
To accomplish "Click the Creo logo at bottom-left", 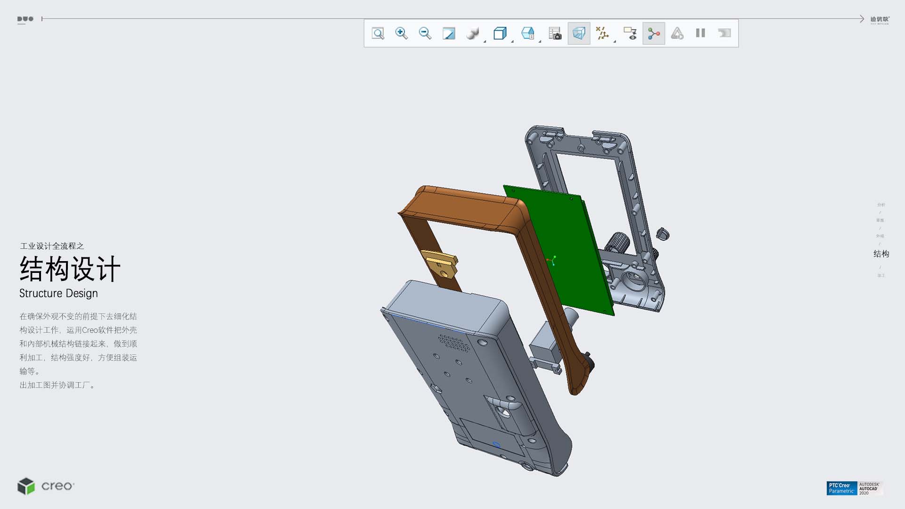I will click(46, 486).
